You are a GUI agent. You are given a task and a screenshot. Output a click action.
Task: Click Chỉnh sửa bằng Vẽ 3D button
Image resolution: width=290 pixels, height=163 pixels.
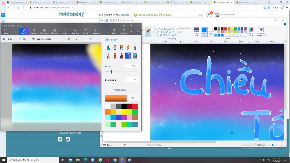261,32
